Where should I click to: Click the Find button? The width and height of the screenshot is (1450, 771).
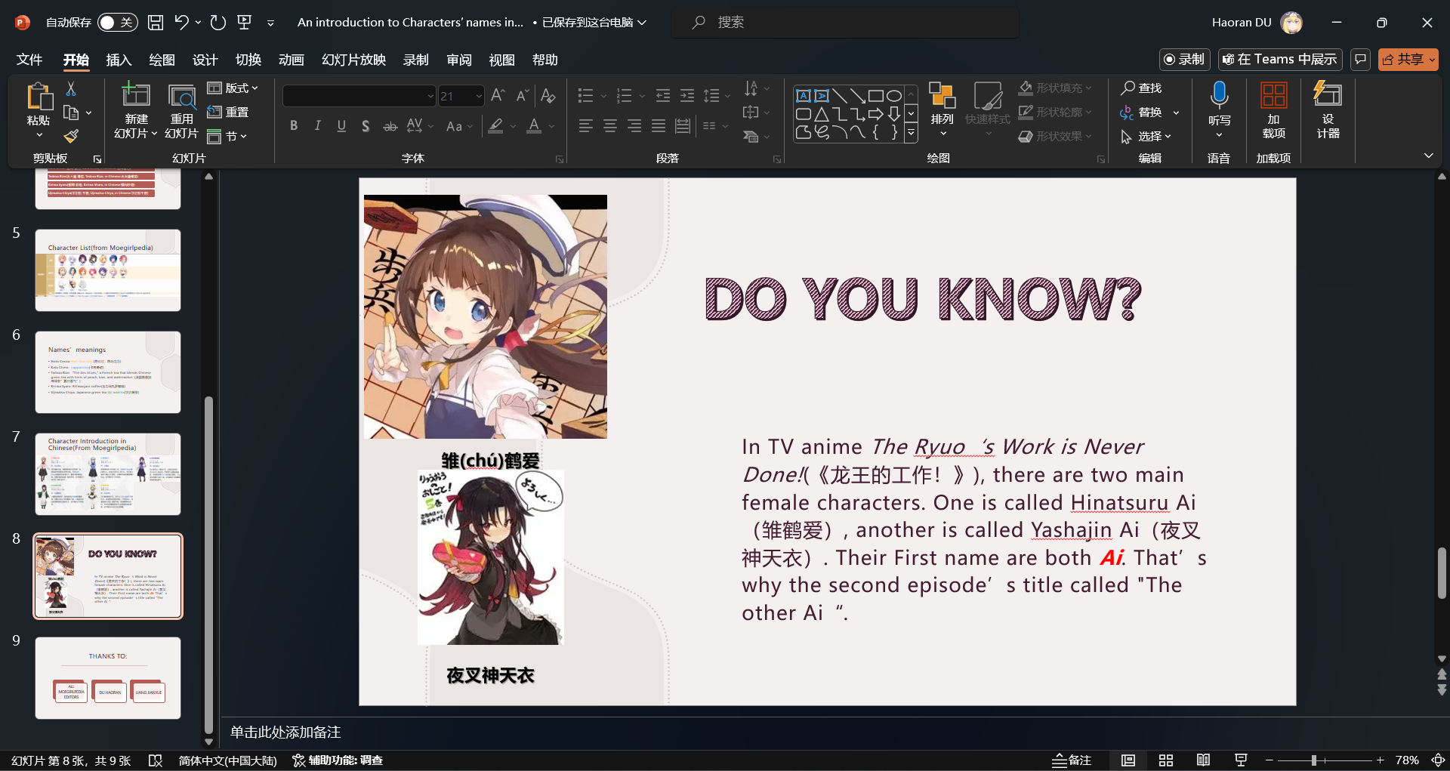1141,88
